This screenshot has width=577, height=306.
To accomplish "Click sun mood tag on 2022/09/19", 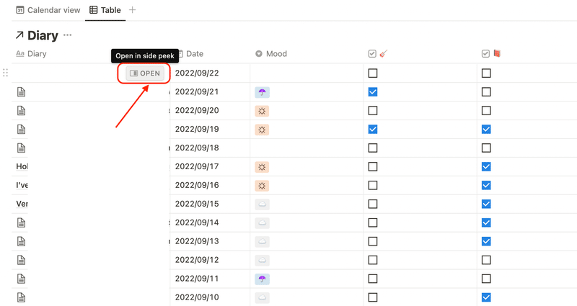I will coord(262,130).
